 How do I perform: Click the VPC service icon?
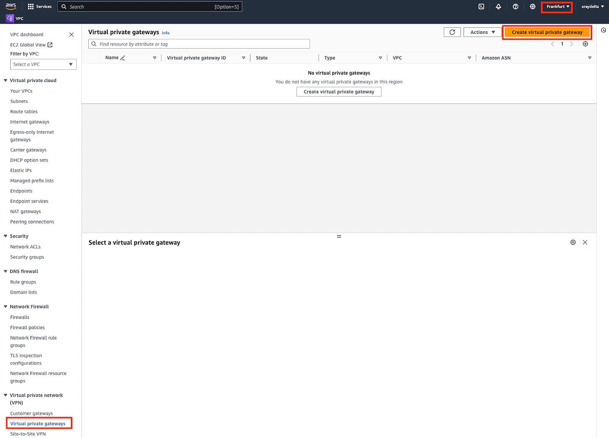10,18
